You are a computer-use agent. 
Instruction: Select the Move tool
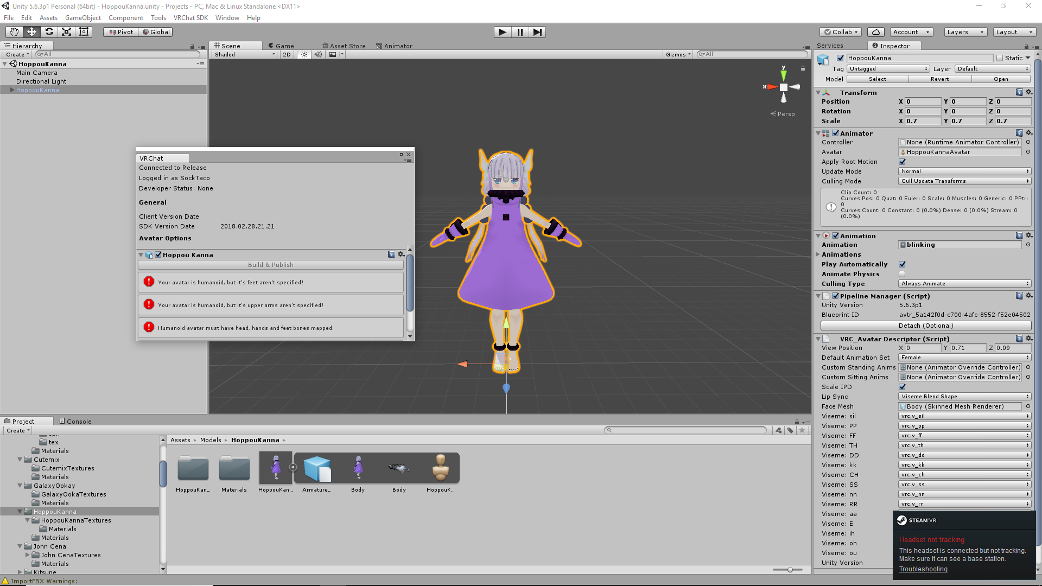click(31, 32)
